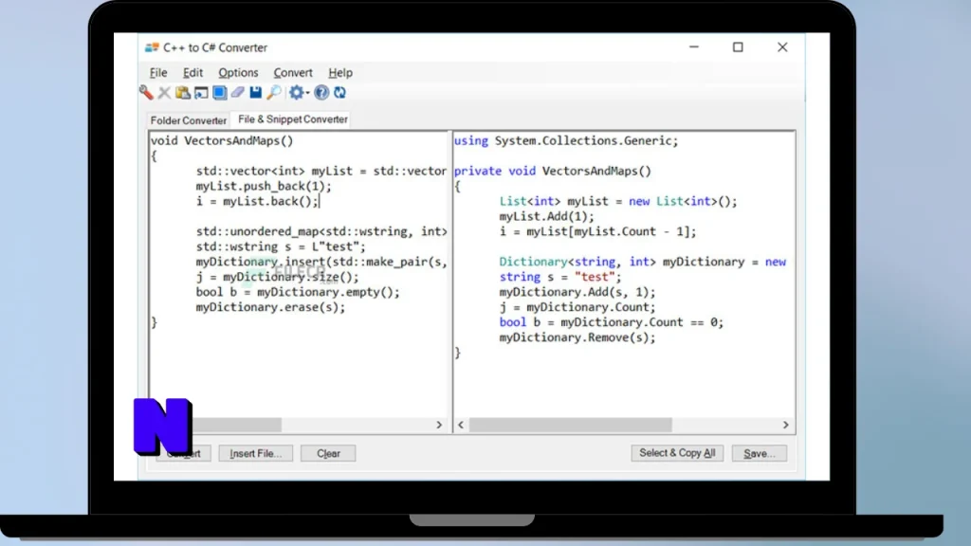
Task: Click the gear options icon
Action: [x=297, y=93]
